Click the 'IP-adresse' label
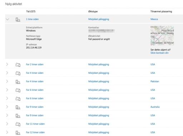Viewport: 183px width, 136px height. coord(31,45)
